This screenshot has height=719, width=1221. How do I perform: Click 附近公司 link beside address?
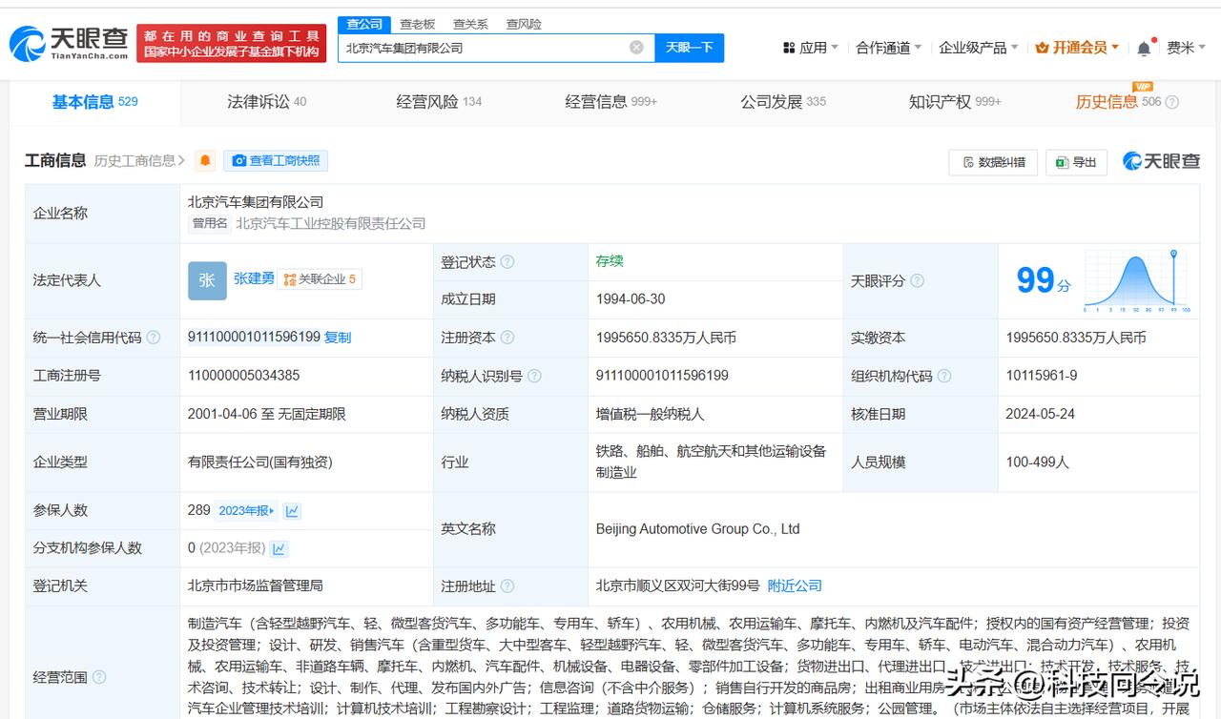795,585
